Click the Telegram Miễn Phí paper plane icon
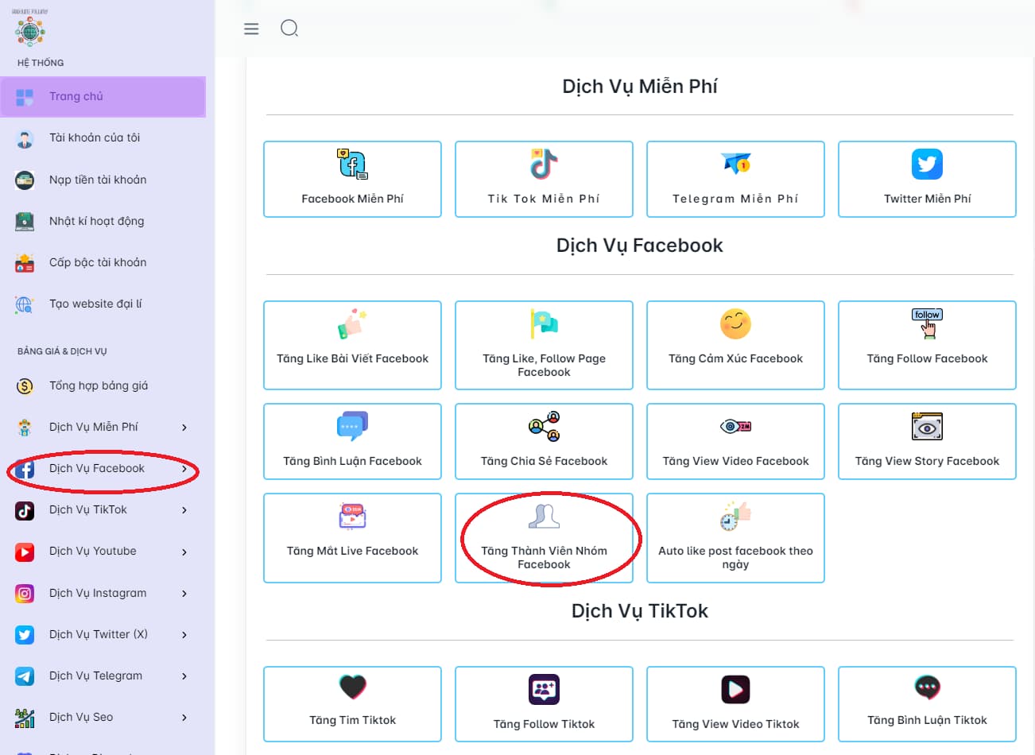The height and width of the screenshot is (755, 1035). pyautogui.click(x=736, y=163)
